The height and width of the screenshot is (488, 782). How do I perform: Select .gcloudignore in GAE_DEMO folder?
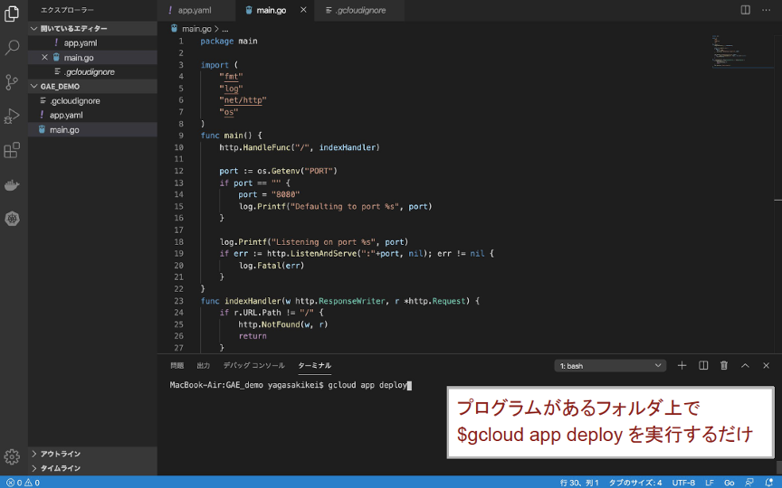[92, 100]
